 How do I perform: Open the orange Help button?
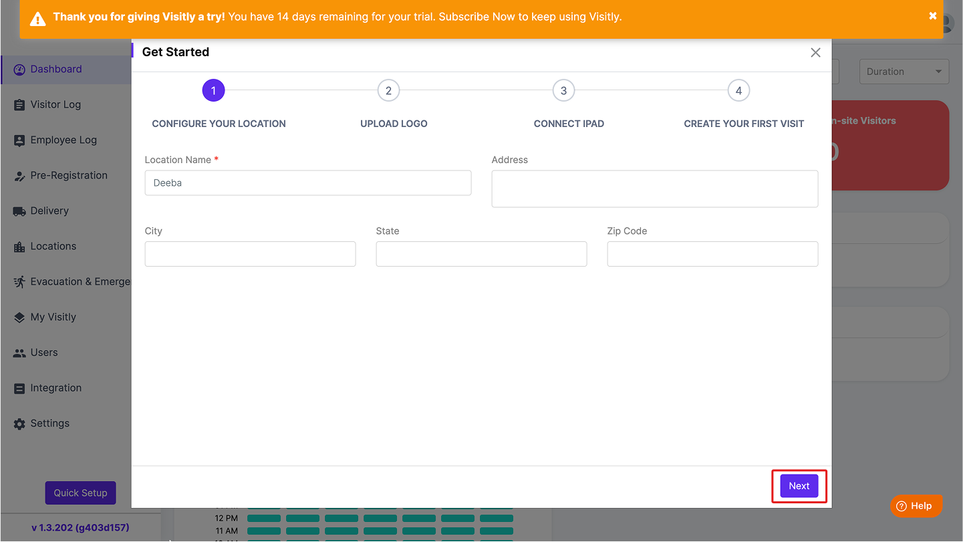point(916,506)
